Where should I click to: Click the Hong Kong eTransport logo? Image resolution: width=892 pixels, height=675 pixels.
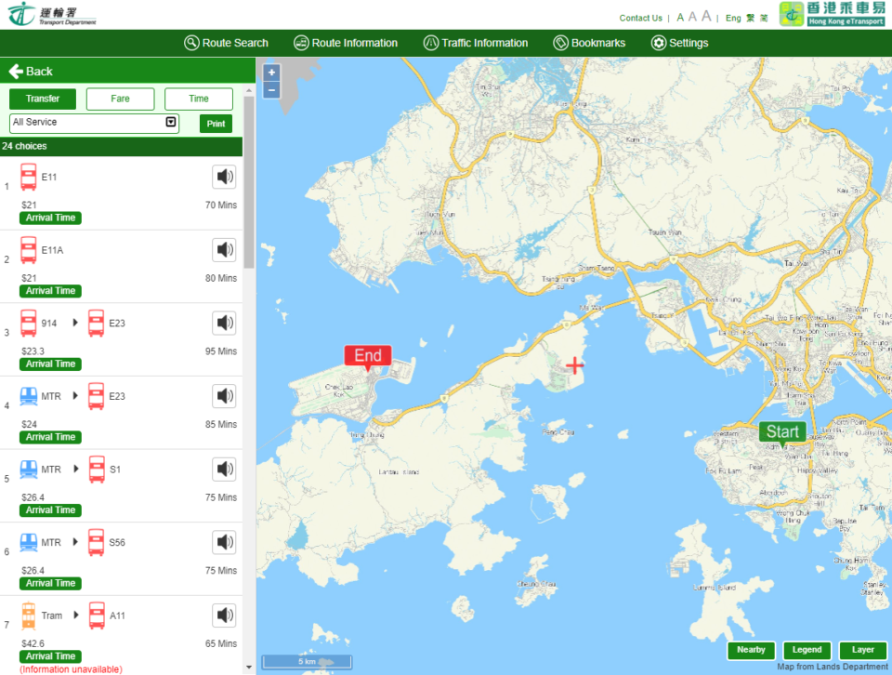pyautogui.click(x=832, y=14)
